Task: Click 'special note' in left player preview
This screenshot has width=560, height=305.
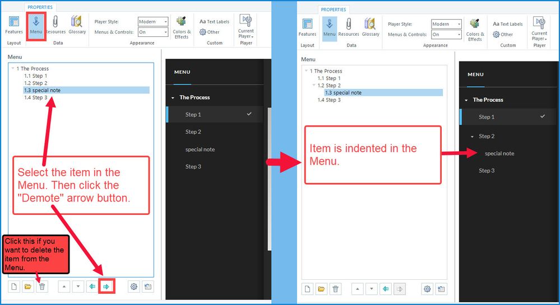Action: tap(200, 149)
